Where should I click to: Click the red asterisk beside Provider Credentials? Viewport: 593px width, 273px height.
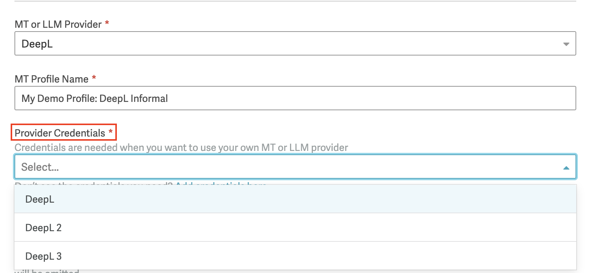tap(111, 132)
